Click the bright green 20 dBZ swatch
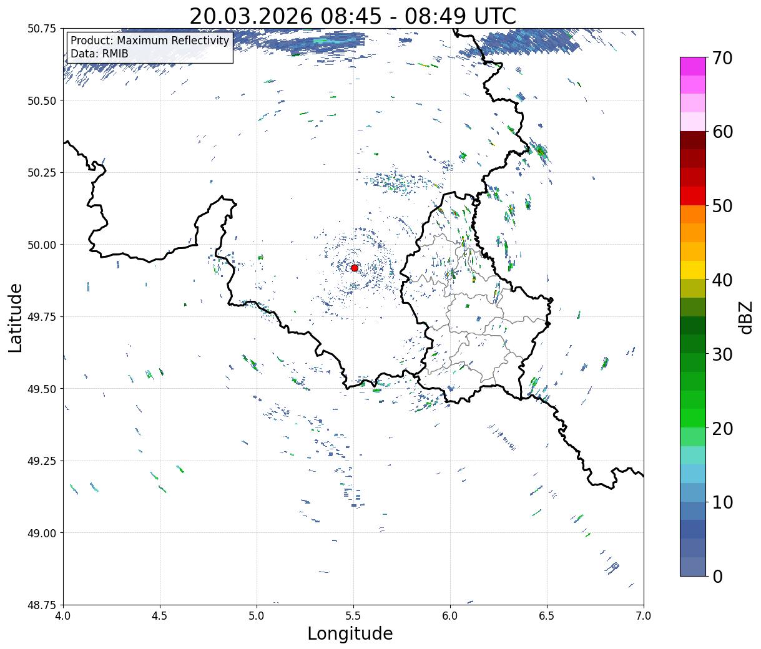The height and width of the screenshot is (649, 761). pyautogui.click(x=693, y=418)
